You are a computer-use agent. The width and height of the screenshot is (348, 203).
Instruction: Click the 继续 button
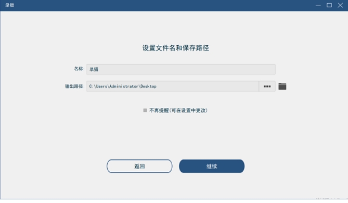212,166
